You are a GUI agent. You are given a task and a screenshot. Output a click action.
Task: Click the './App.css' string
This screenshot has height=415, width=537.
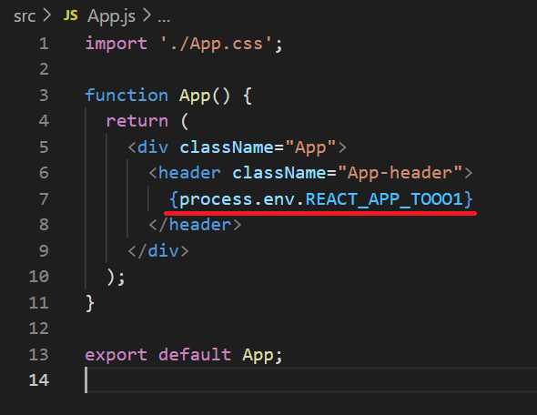pos(217,44)
